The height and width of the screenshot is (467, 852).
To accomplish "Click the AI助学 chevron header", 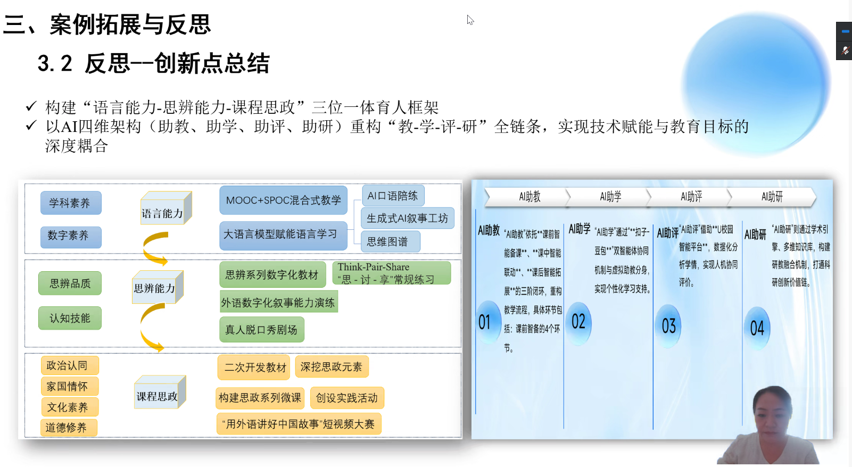I will click(x=609, y=197).
